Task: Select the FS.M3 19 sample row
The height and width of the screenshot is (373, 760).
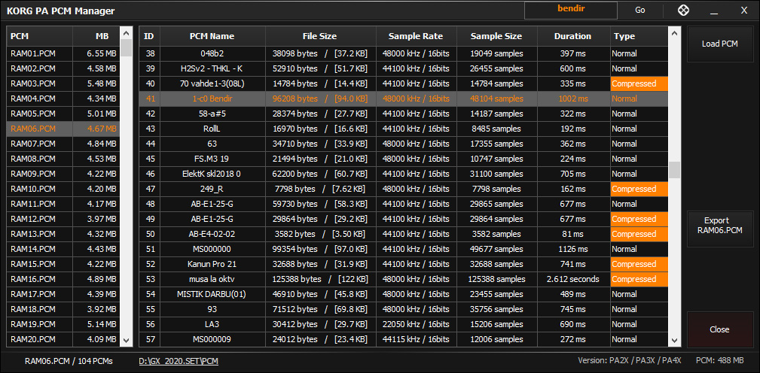Action: pyautogui.click(x=404, y=159)
